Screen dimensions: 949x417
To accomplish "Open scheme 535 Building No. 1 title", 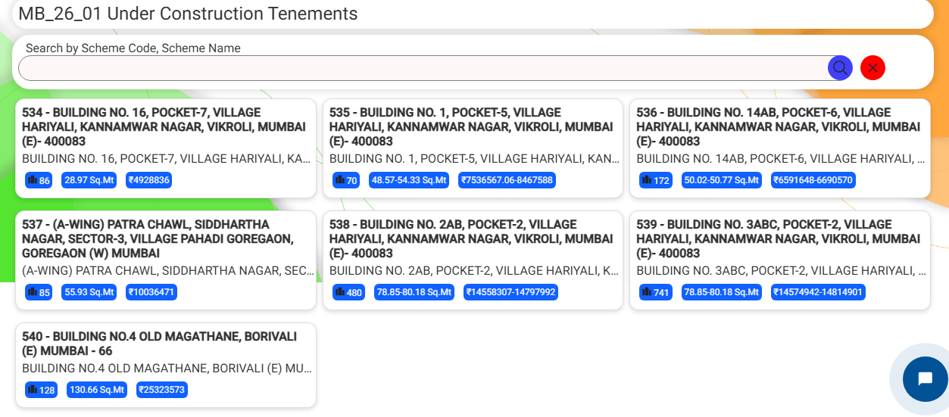I will (x=471, y=126).
